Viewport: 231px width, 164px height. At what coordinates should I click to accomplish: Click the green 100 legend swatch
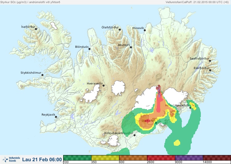point(77,158)
